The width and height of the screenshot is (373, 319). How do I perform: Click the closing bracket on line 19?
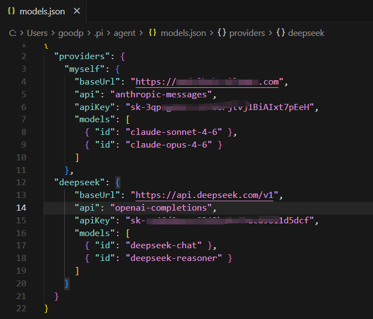pos(77,271)
